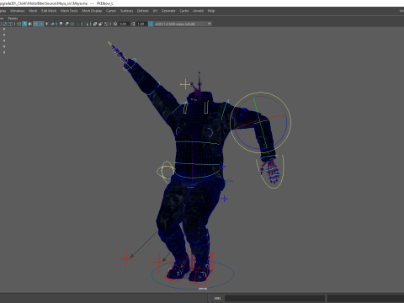Toggle X-Ray Joints icon
This screenshot has width=404, height=303.
tap(106, 24)
